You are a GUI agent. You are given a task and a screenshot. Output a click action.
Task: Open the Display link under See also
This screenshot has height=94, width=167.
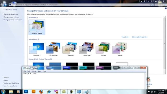(x=6, y=80)
